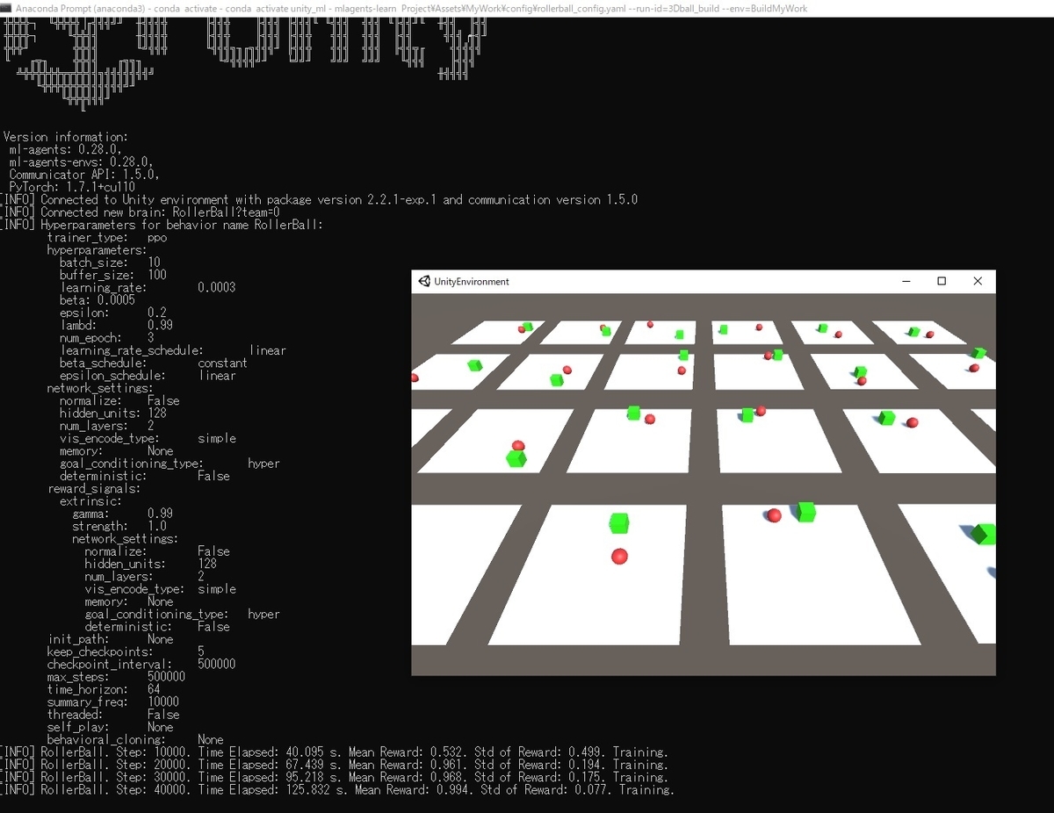Viewport: 1054px width, 813px height.
Task: Click the "Step: 30000" training log line
Action: [x=334, y=777]
